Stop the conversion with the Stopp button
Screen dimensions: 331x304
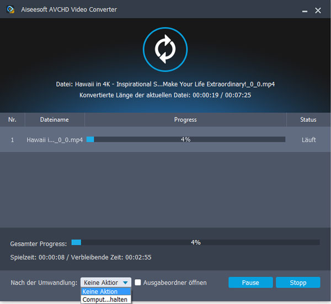point(298,283)
